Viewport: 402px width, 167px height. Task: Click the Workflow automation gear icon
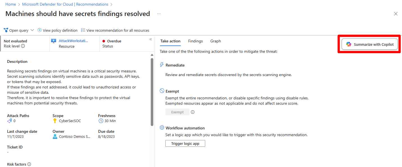click(x=162, y=128)
